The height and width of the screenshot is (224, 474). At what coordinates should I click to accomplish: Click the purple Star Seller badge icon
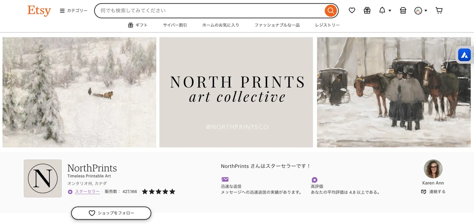(x=70, y=192)
